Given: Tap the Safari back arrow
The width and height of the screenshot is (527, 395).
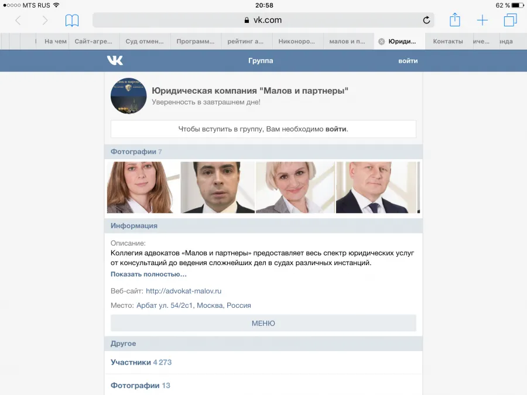Looking at the screenshot, I should (x=18, y=20).
